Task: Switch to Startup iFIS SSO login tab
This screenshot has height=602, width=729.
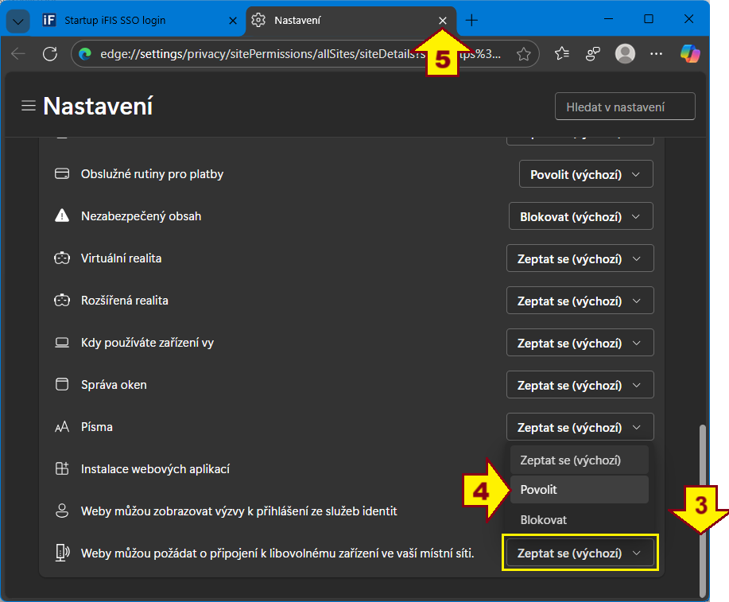Action: coord(138,21)
